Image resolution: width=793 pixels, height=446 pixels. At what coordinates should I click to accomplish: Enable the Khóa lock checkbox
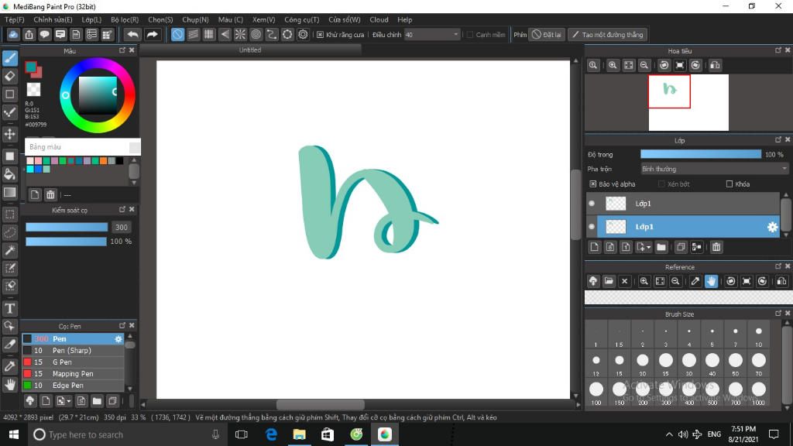pyautogui.click(x=729, y=184)
